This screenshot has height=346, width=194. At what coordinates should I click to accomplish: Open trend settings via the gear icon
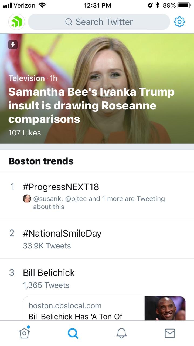pos(179,22)
